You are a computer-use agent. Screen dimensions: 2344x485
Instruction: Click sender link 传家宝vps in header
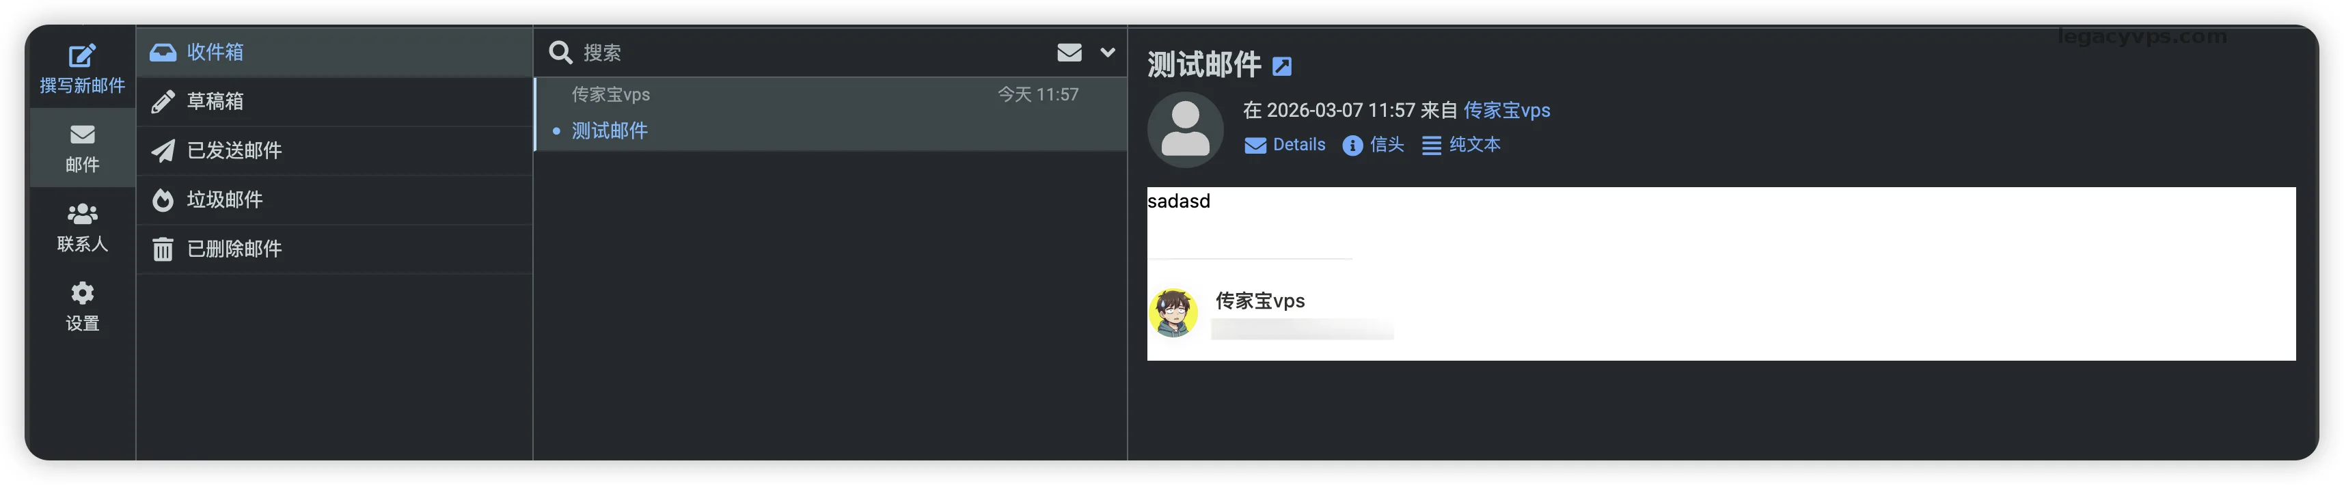click(x=1506, y=110)
